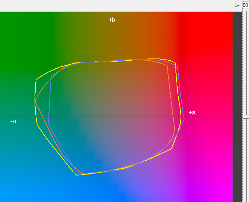Viewport: 249px width, 202px height.
Task: Pick the magenta area in the bottom-right
Action: click(215, 182)
